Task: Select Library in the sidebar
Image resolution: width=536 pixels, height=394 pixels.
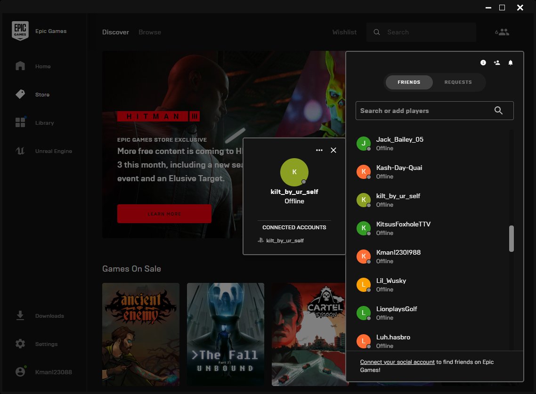Action: (44, 123)
